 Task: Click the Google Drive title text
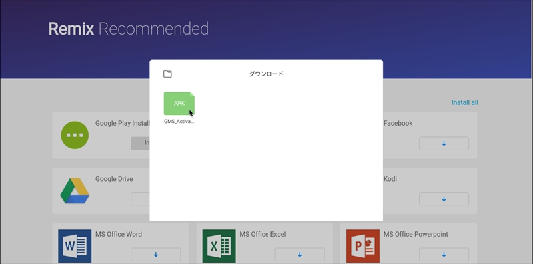pos(114,179)
